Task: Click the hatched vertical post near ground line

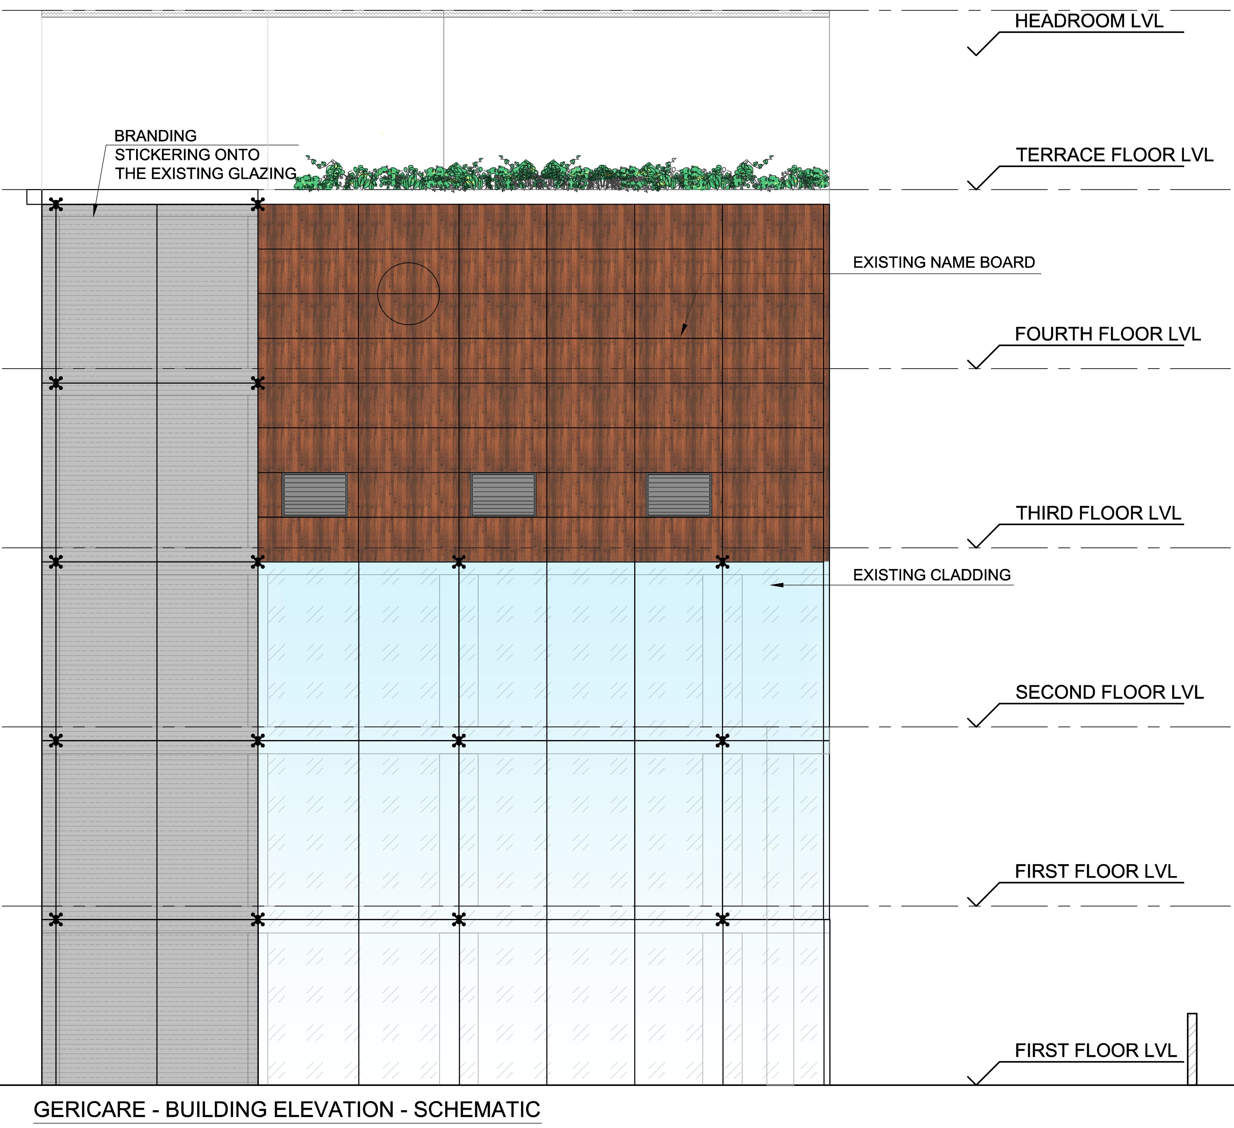Action: (x=1192, y=1049)
